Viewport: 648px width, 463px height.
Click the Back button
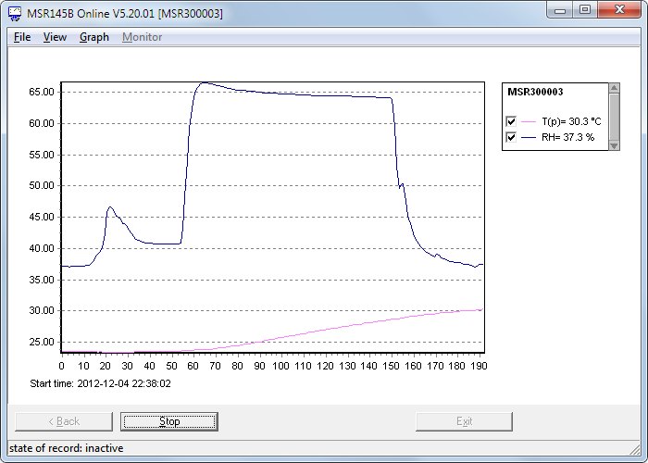point(64,421)
